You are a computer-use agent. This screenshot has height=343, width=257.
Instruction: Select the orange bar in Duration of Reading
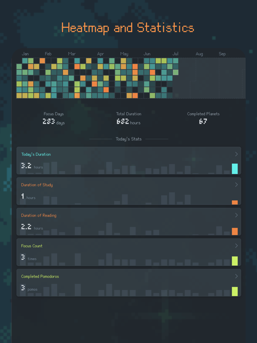tap(235, 231)
